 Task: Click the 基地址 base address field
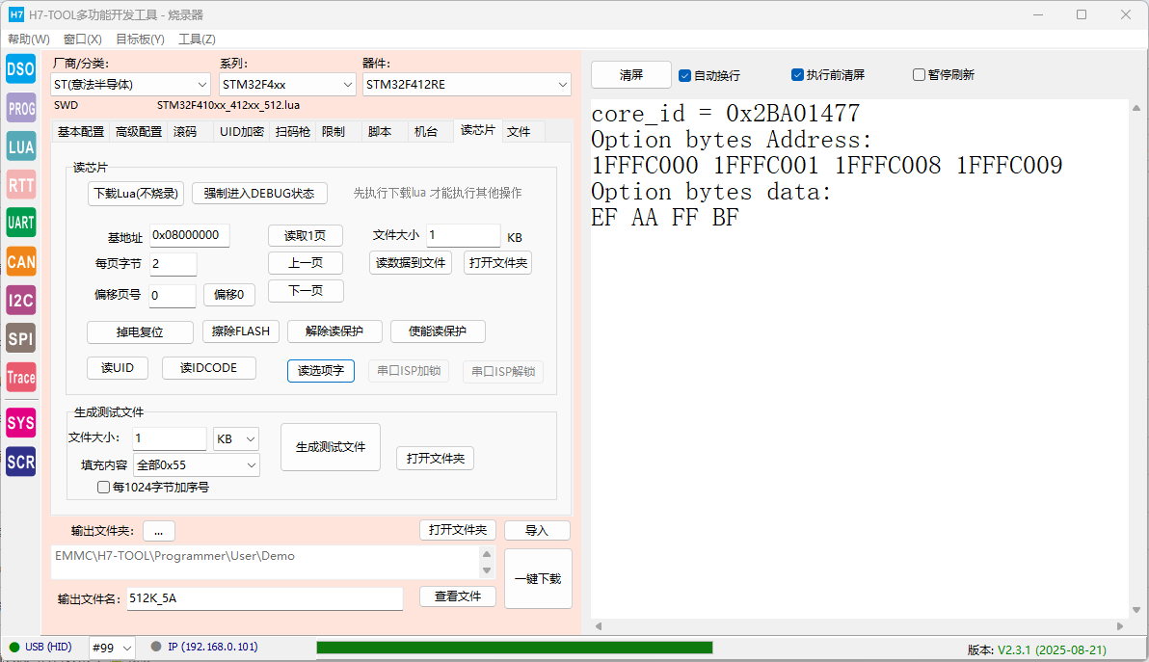(188, 235)
